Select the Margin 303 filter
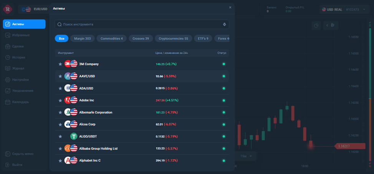The image size is (374, 174). click(82, 38)
